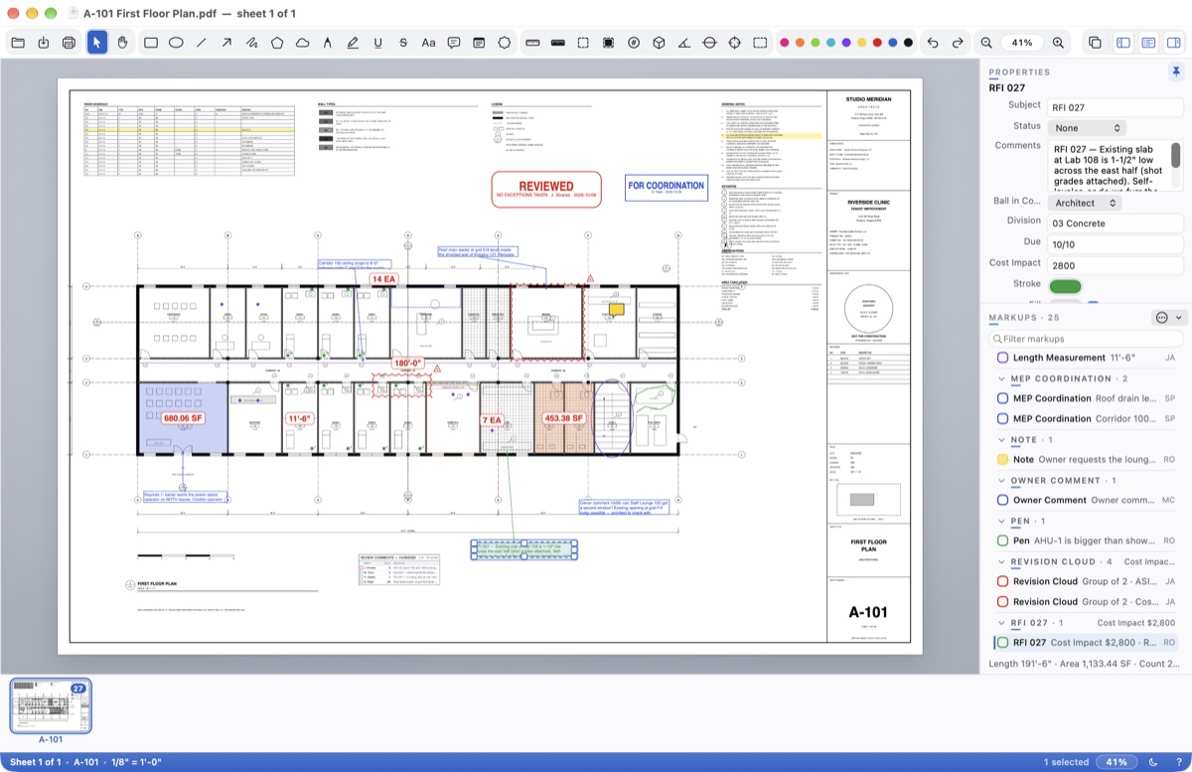Collapse the NOTE group

(x=1002, y=439)
